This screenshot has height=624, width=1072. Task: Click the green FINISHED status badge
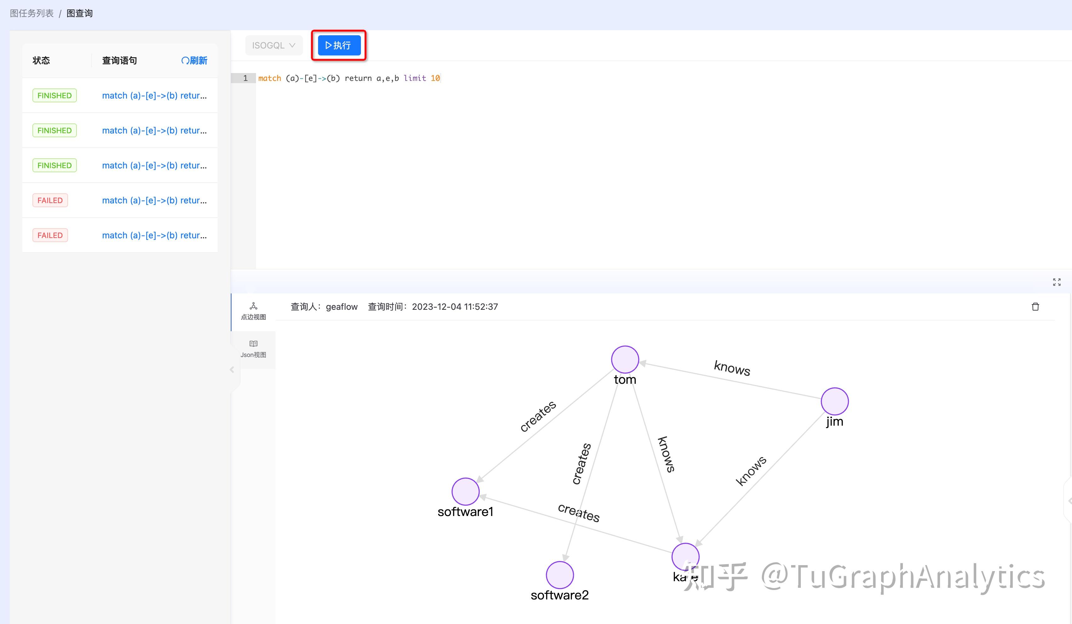pyautogui.click(x=54, y=95)
